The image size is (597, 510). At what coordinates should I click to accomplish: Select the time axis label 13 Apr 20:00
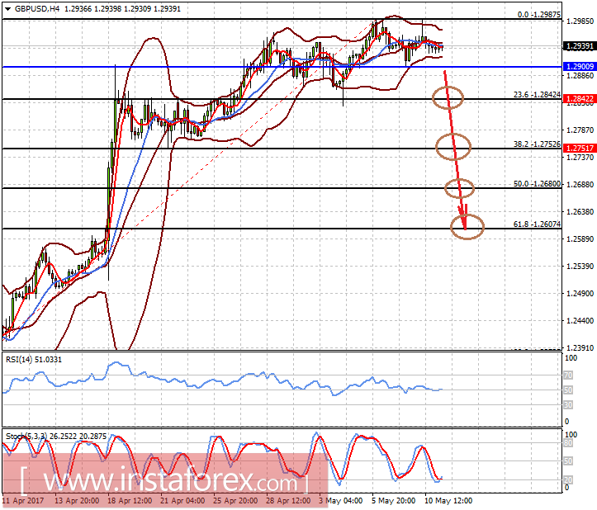77,500
